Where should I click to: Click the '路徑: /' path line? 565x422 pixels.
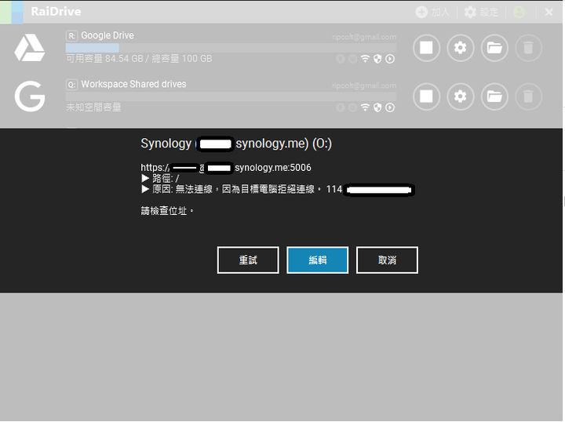point(160,178)
